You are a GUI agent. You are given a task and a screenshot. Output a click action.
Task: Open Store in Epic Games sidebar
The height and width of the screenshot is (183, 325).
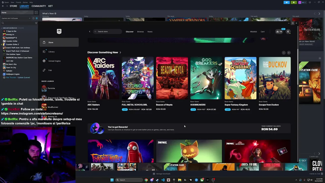point(59,42)
